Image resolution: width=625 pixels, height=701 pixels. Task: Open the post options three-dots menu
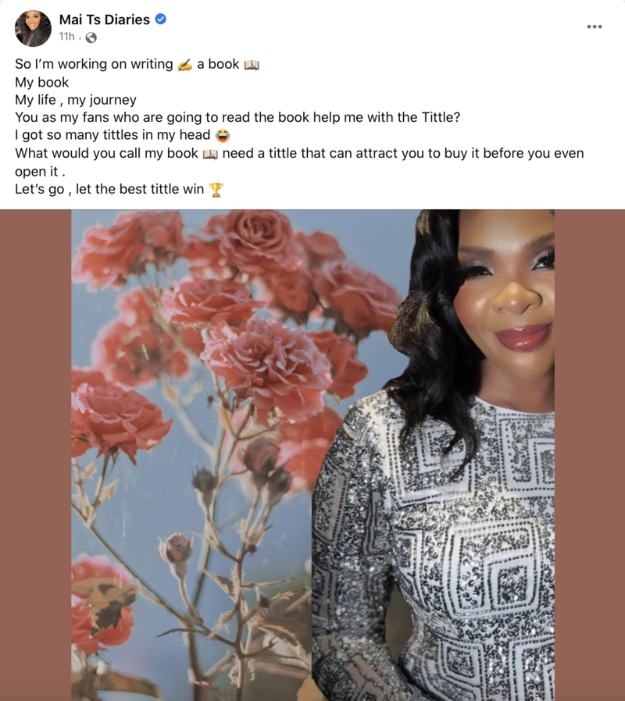tap(594, 27)
